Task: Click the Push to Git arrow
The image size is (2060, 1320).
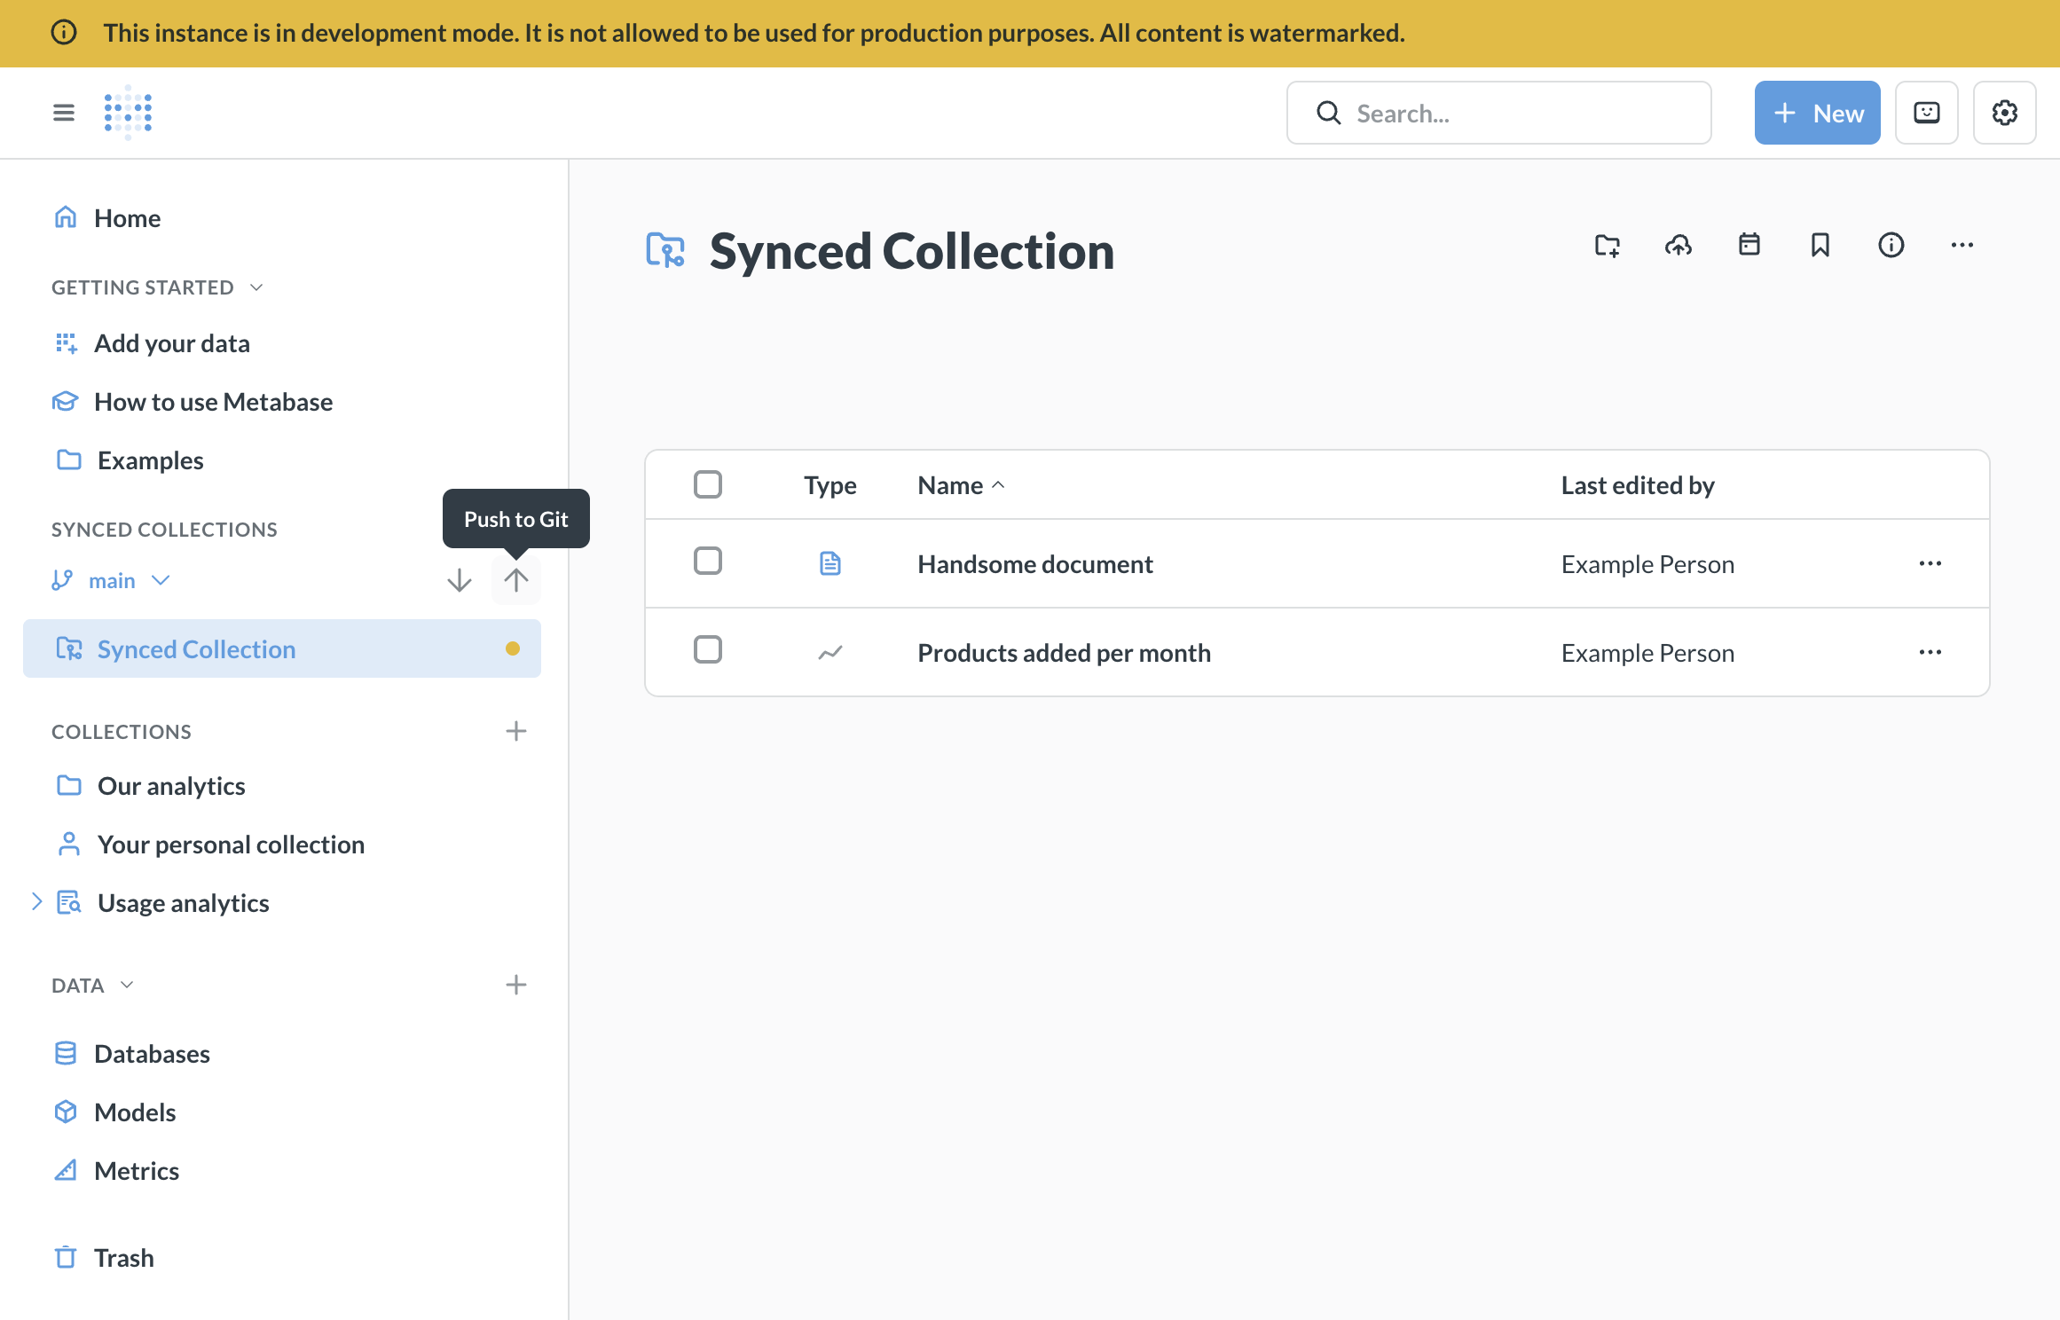Action: click(x=515, y=580)
